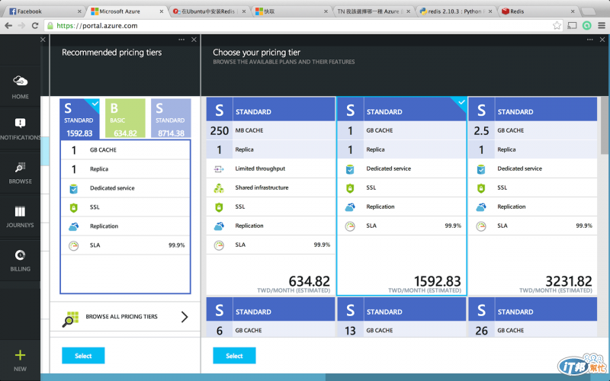Switch to the Microsoft Azure browser tab
This screenshot has width=610, height=381.
[126, 11]
